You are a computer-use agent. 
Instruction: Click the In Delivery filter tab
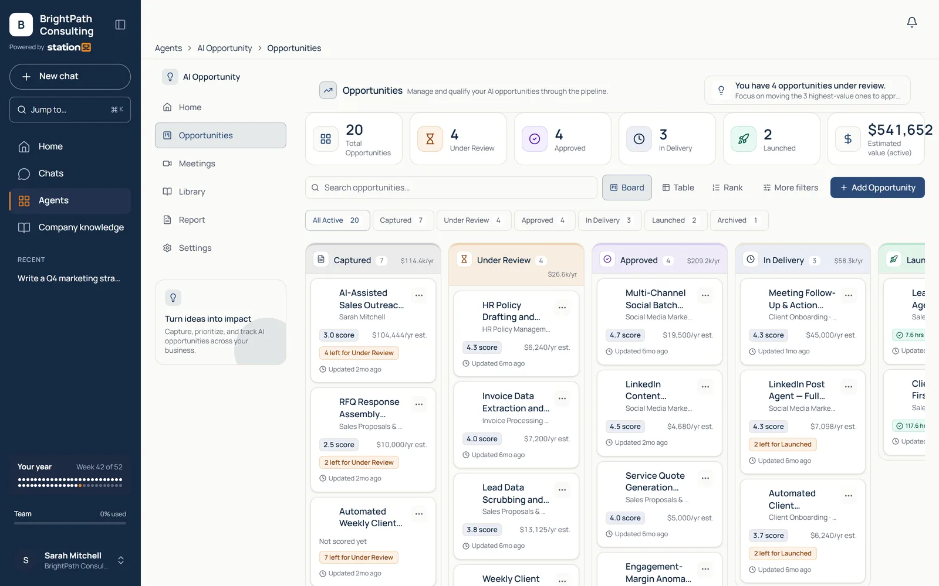click(x=609, y=220)
